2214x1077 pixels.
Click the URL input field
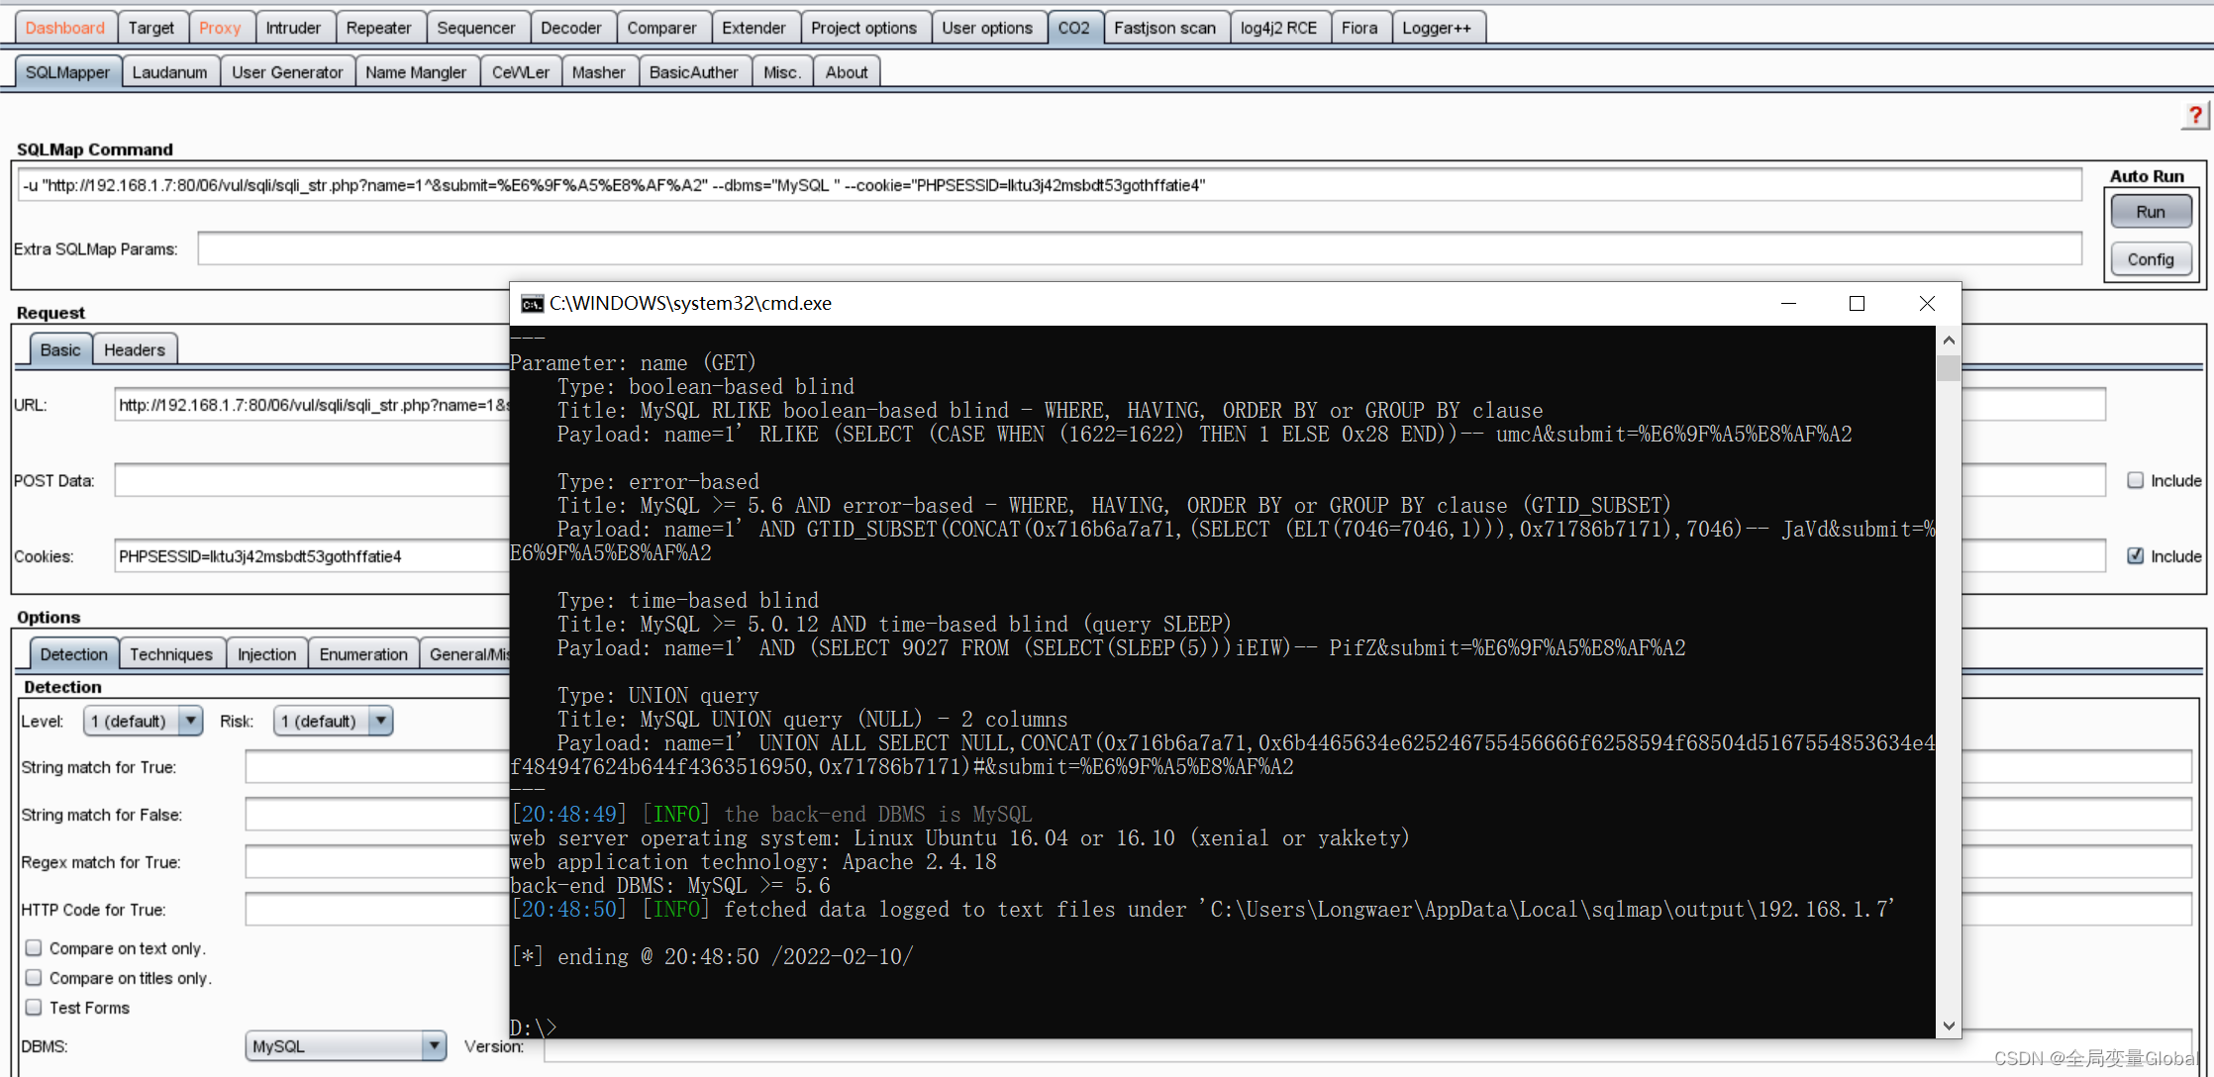click(x=312, y=405)
